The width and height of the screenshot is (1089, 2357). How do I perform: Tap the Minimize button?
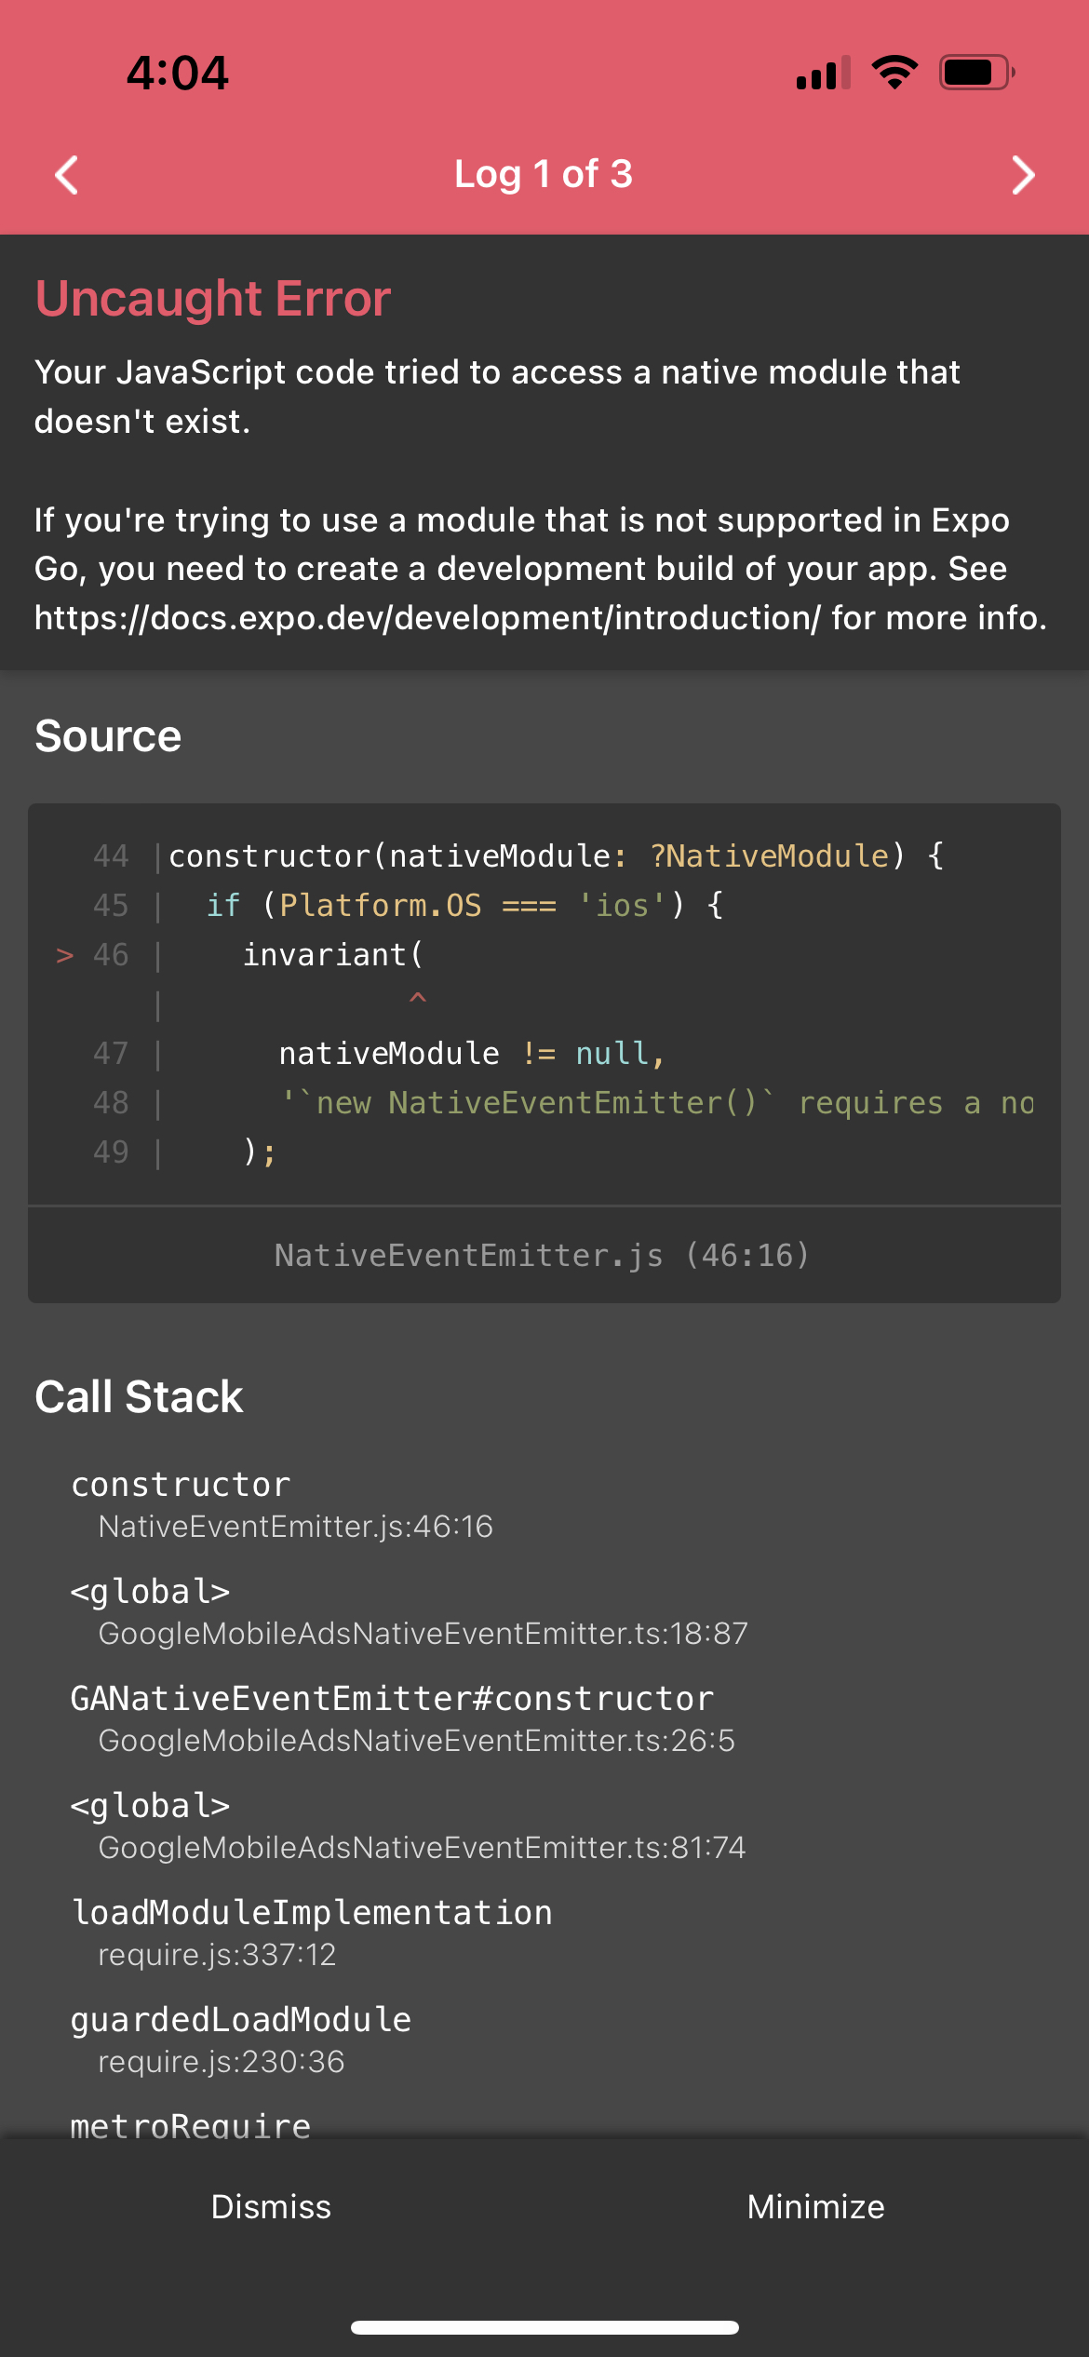click(x=816, y=2206)
